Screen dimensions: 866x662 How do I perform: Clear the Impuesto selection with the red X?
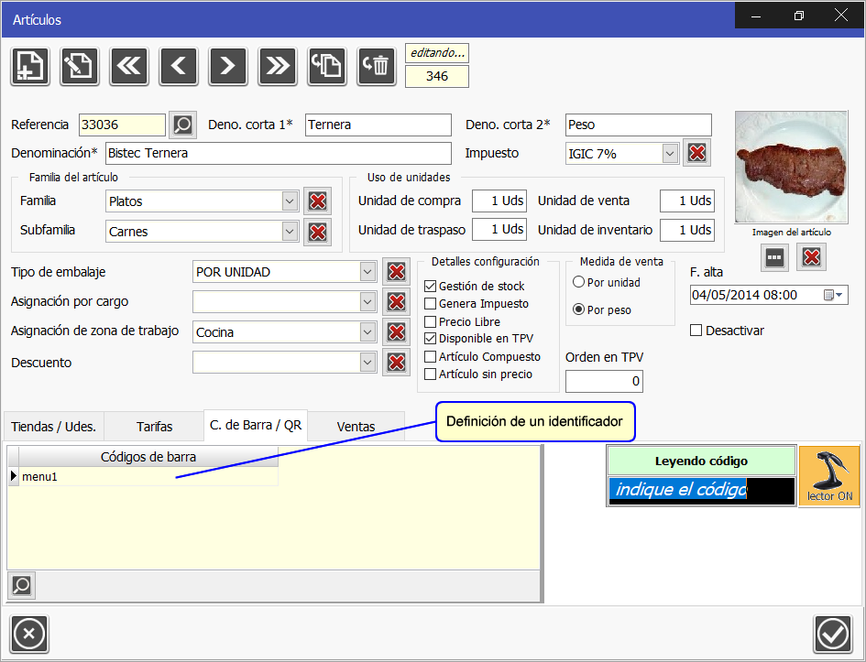[696, 153]
